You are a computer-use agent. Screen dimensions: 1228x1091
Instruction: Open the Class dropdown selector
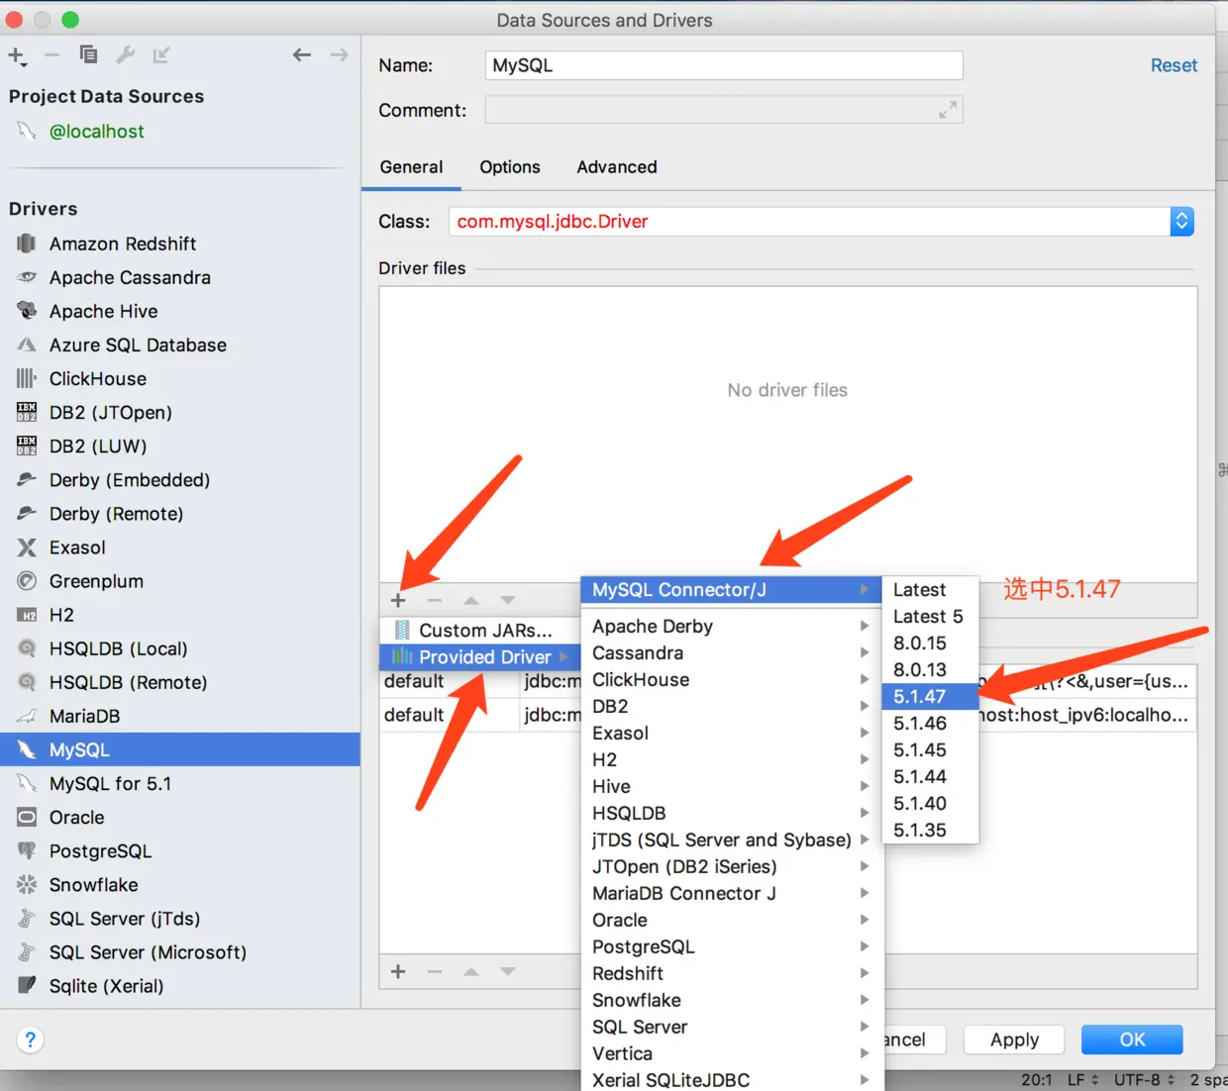click(x=1181, y=221)
